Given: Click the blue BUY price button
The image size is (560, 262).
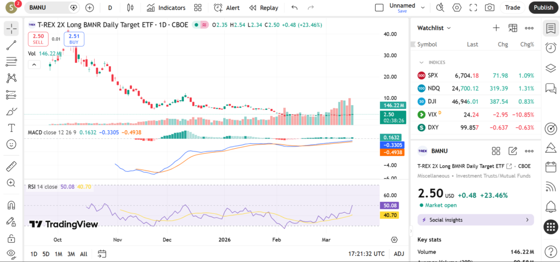Looking at the screenshot, I should 74,39.
